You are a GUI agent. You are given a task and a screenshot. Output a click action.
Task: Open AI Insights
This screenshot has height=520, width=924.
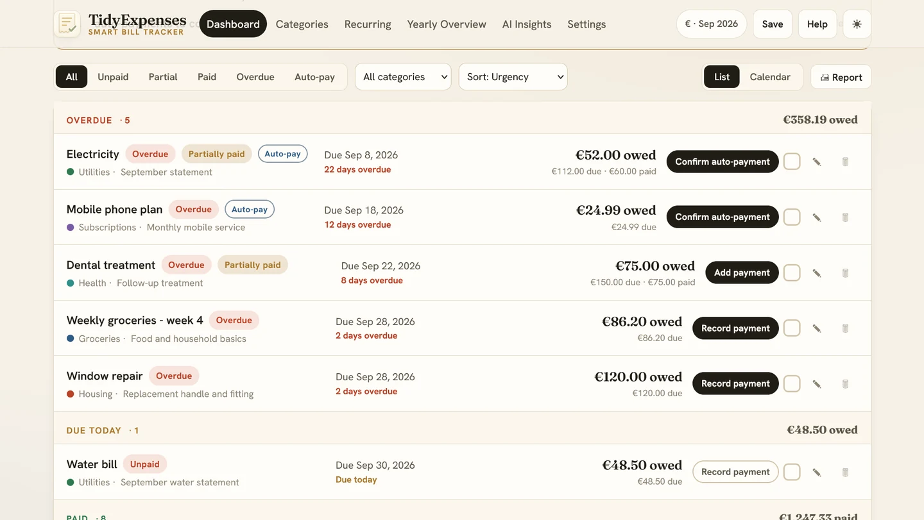pos(527,24)
